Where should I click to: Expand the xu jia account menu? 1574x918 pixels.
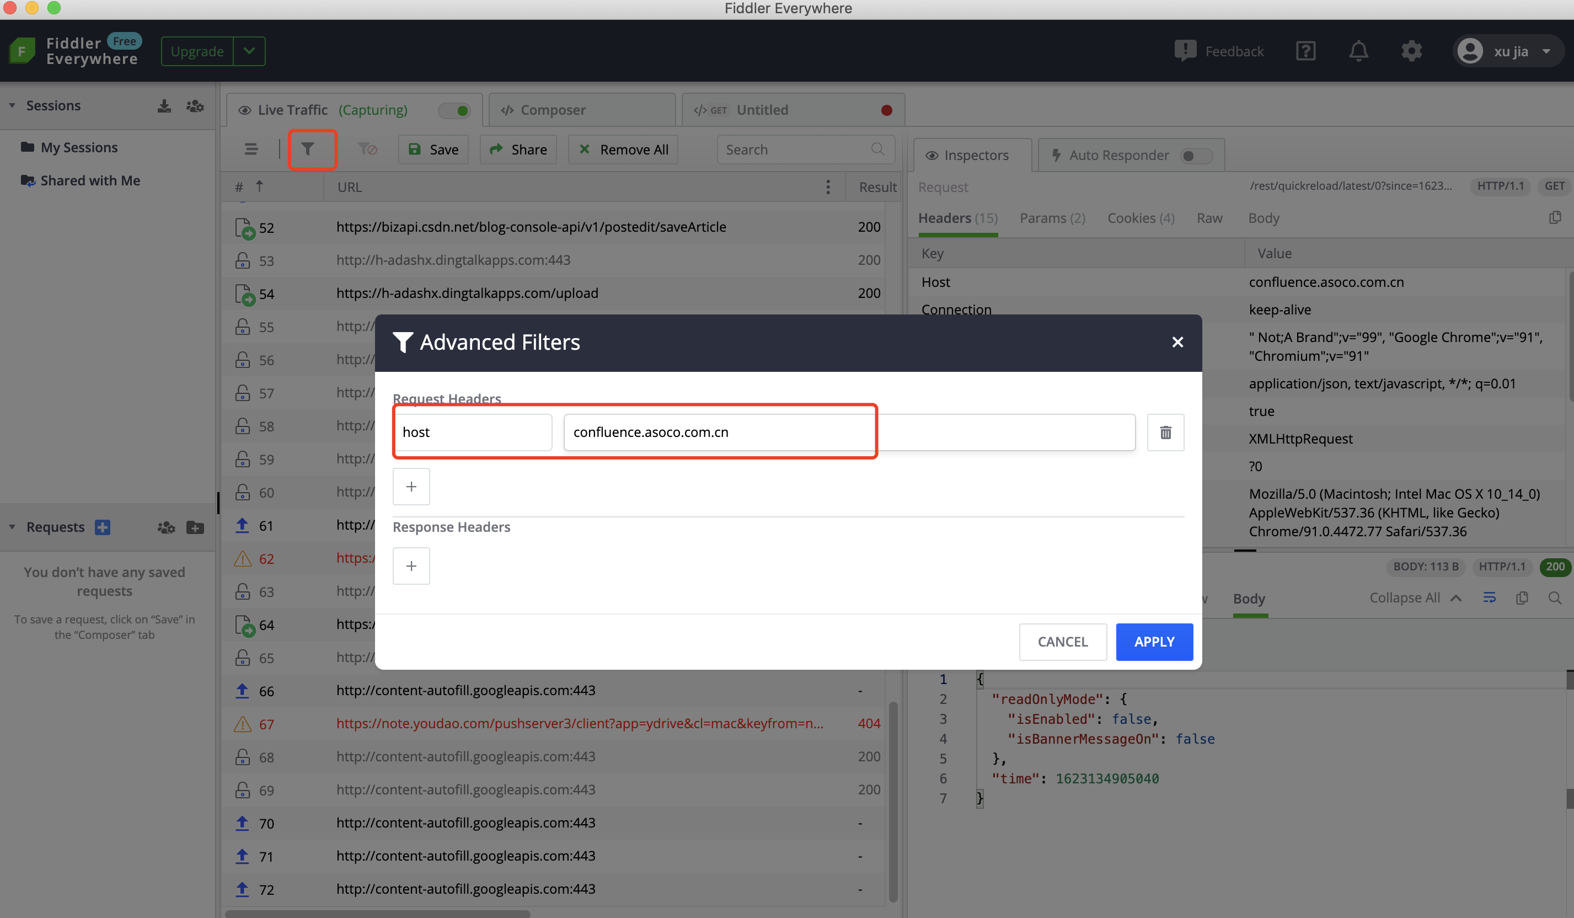coord(1546,51)
